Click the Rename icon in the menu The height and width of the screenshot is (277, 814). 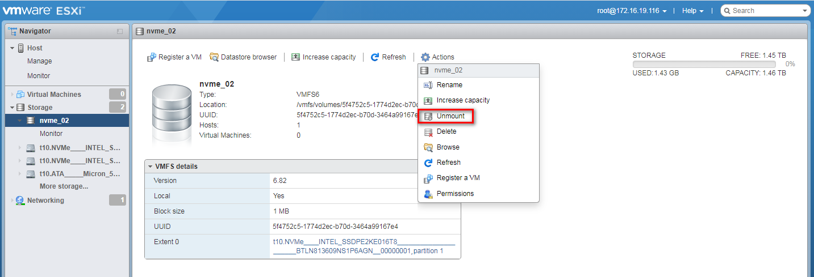[x=428, y=85]
